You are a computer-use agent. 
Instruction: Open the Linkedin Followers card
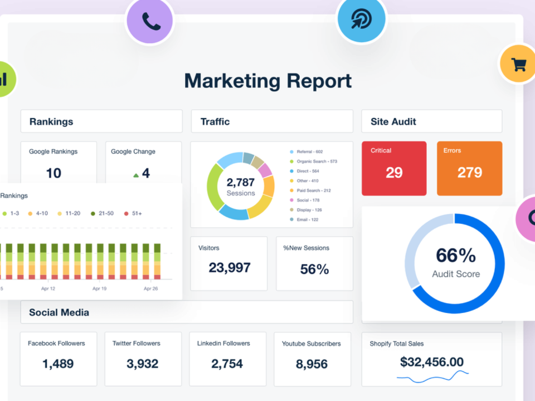[x=227, y=359]
